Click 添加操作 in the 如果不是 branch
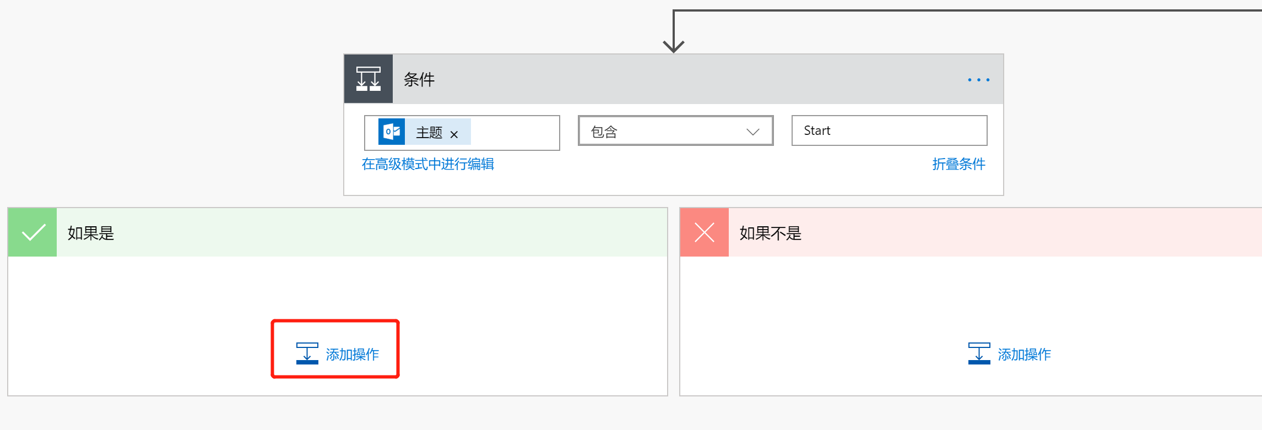The image size is (1262, 430). click(x=1025, y=354)
